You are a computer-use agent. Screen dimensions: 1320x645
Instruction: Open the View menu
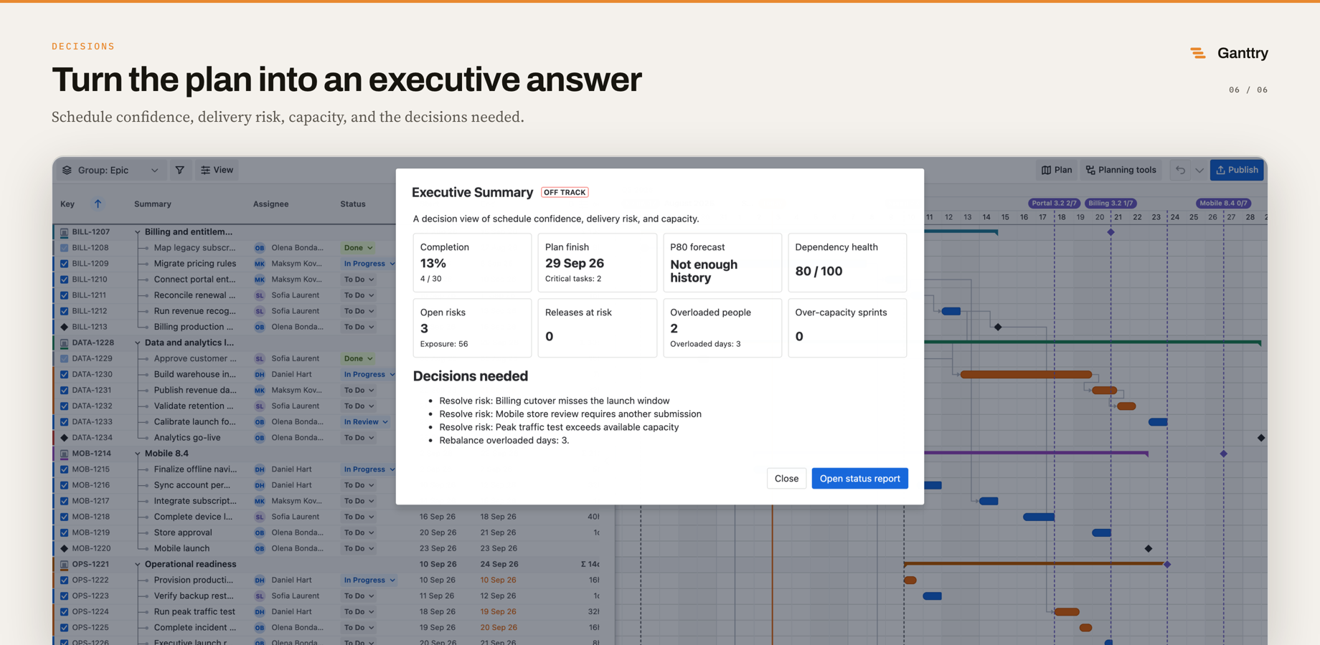coord(217,170)
